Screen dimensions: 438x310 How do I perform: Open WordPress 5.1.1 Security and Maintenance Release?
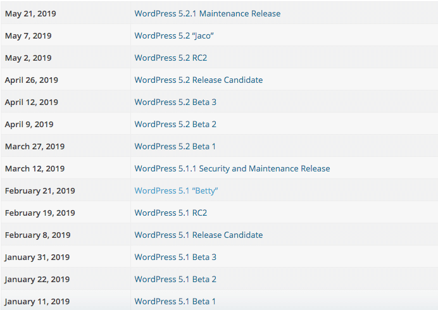click(232, 168)
